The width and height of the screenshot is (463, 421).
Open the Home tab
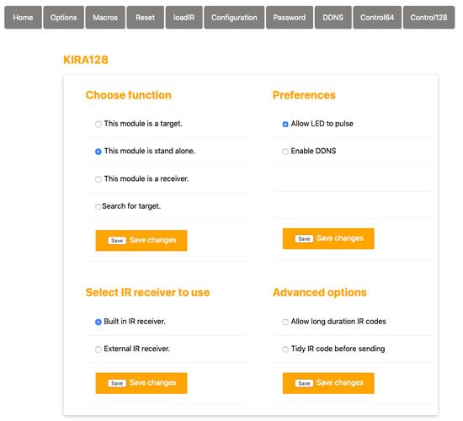click(23, 18)
